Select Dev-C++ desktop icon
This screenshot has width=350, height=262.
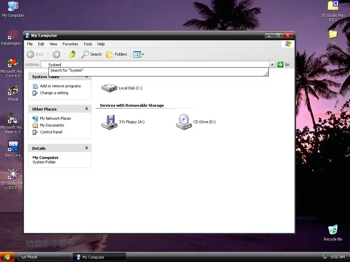[x=13, y=149]
